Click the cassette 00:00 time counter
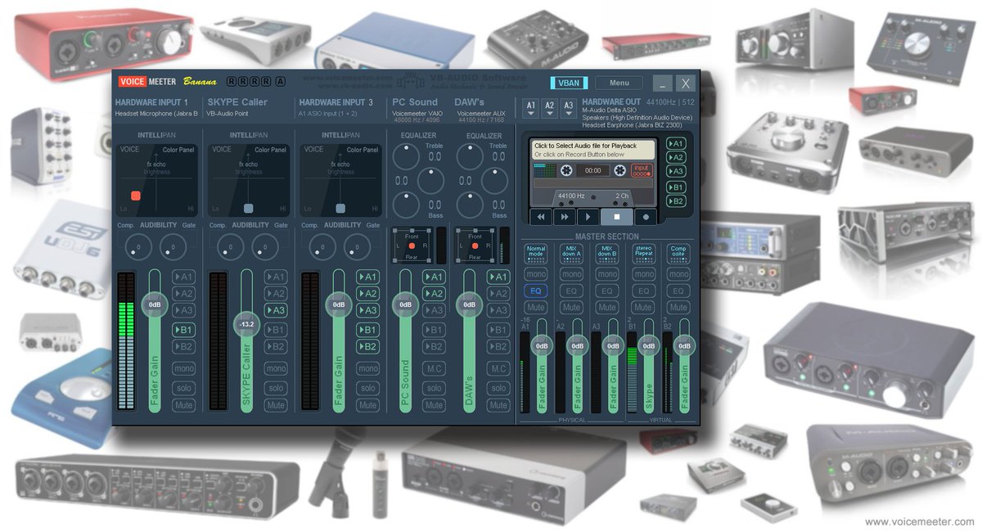 pyautogui.click(x=592, y=170)
